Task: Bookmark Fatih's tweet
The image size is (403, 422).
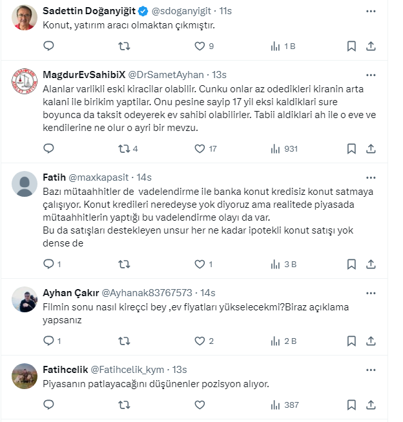Action: (x=351, y=263)
